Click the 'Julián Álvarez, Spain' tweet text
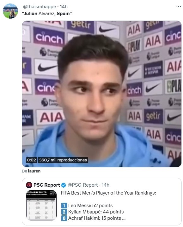 click(x=47, y=14)
